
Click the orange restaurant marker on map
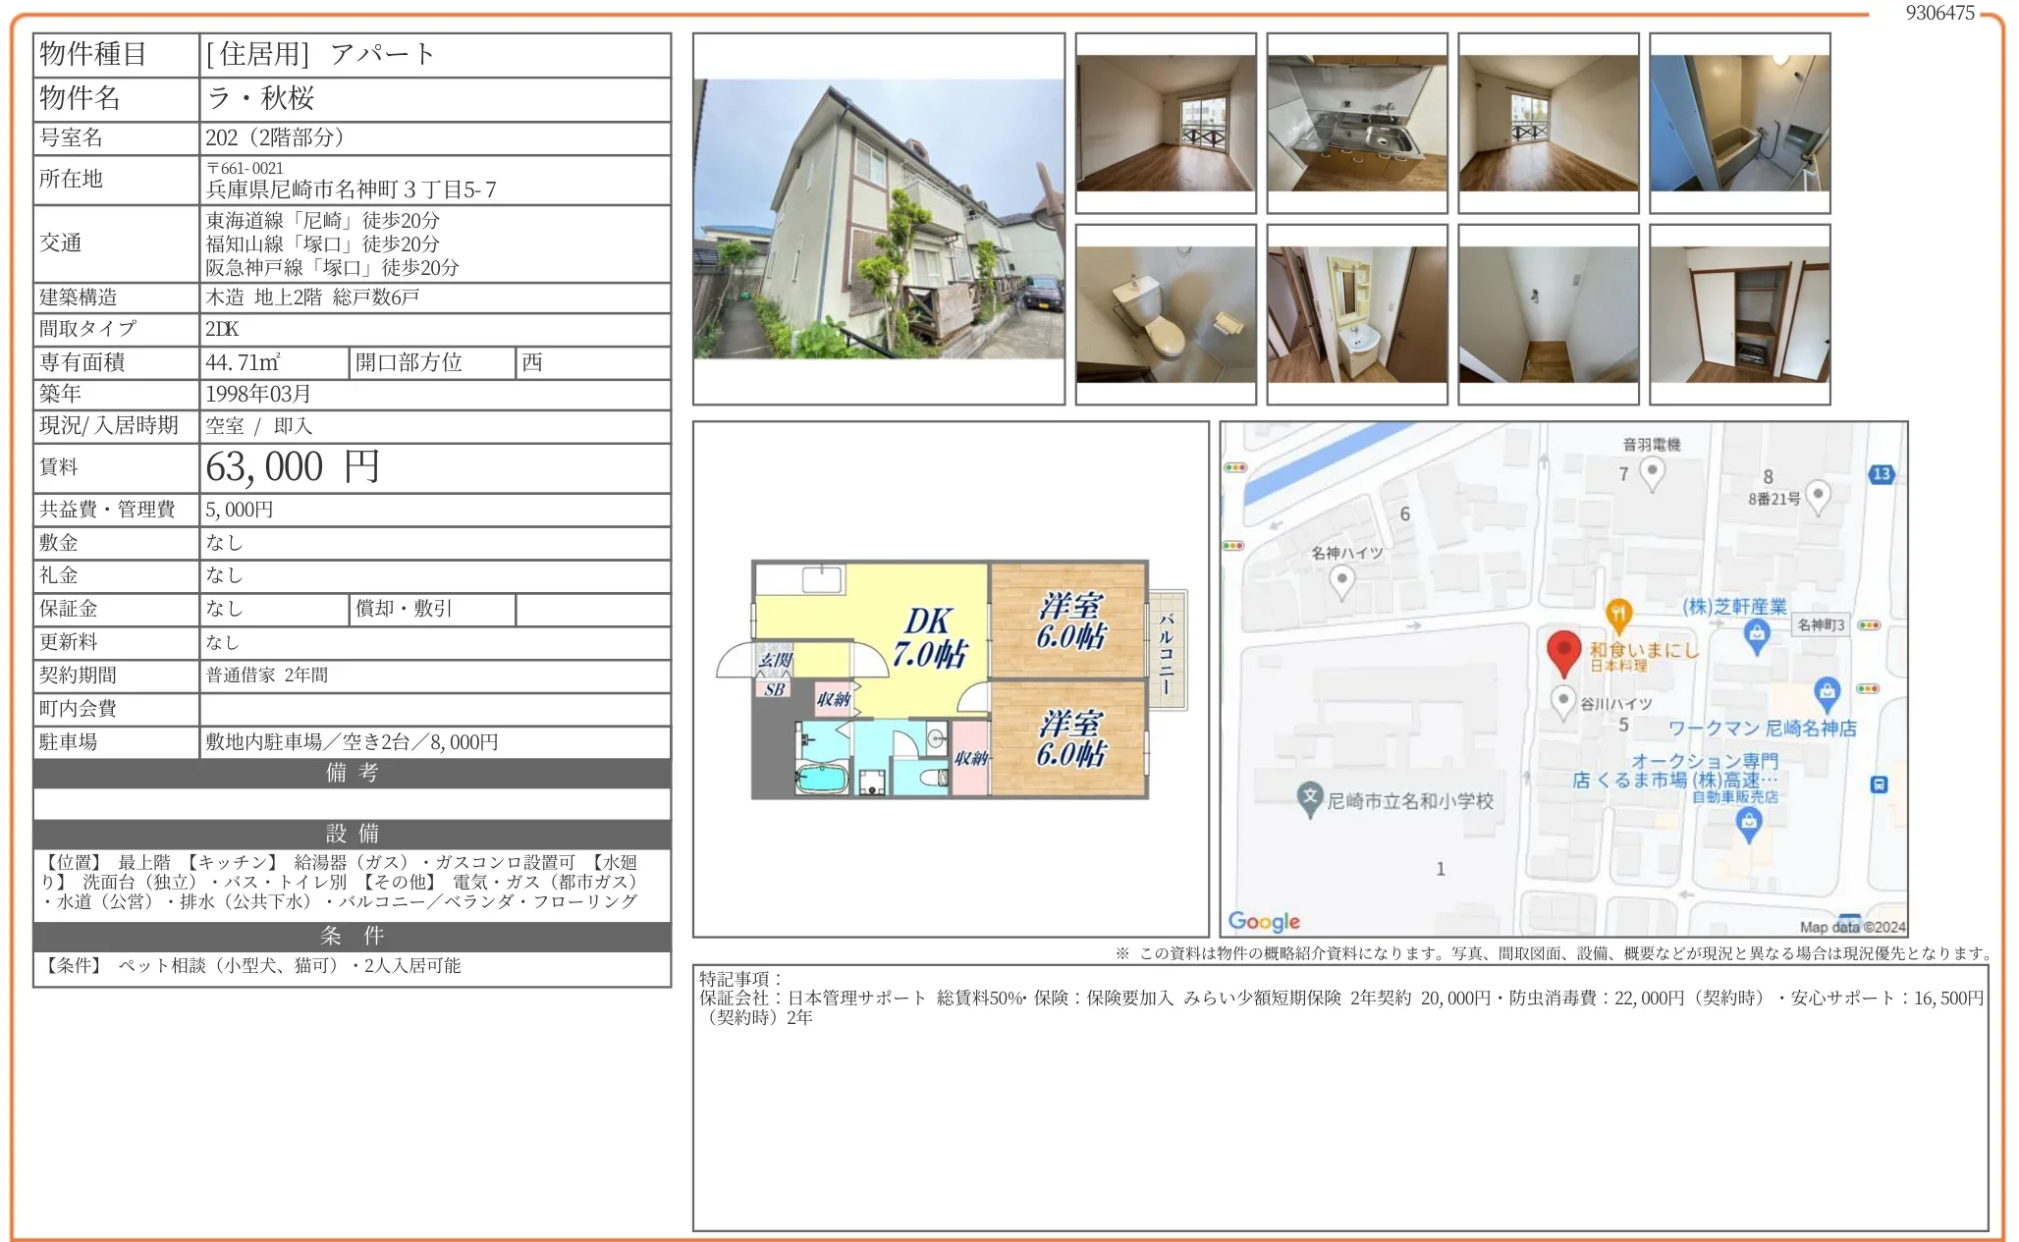pyautogui.click(x=1618, y=615)
